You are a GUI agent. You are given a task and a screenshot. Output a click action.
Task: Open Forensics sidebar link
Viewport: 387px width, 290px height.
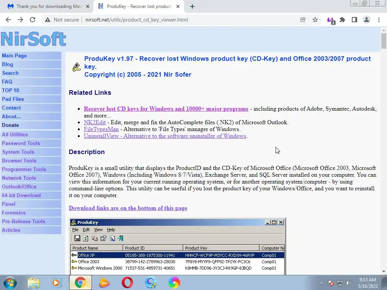14,213
